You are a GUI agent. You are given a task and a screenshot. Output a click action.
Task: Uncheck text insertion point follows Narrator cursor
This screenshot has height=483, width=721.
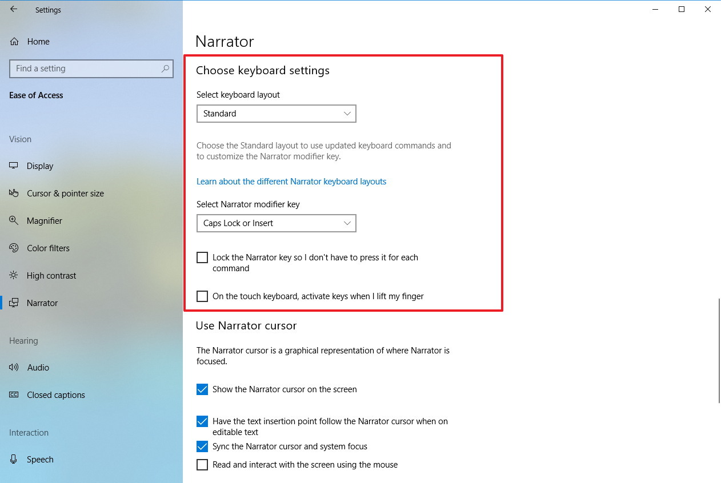tap(202, 421)
